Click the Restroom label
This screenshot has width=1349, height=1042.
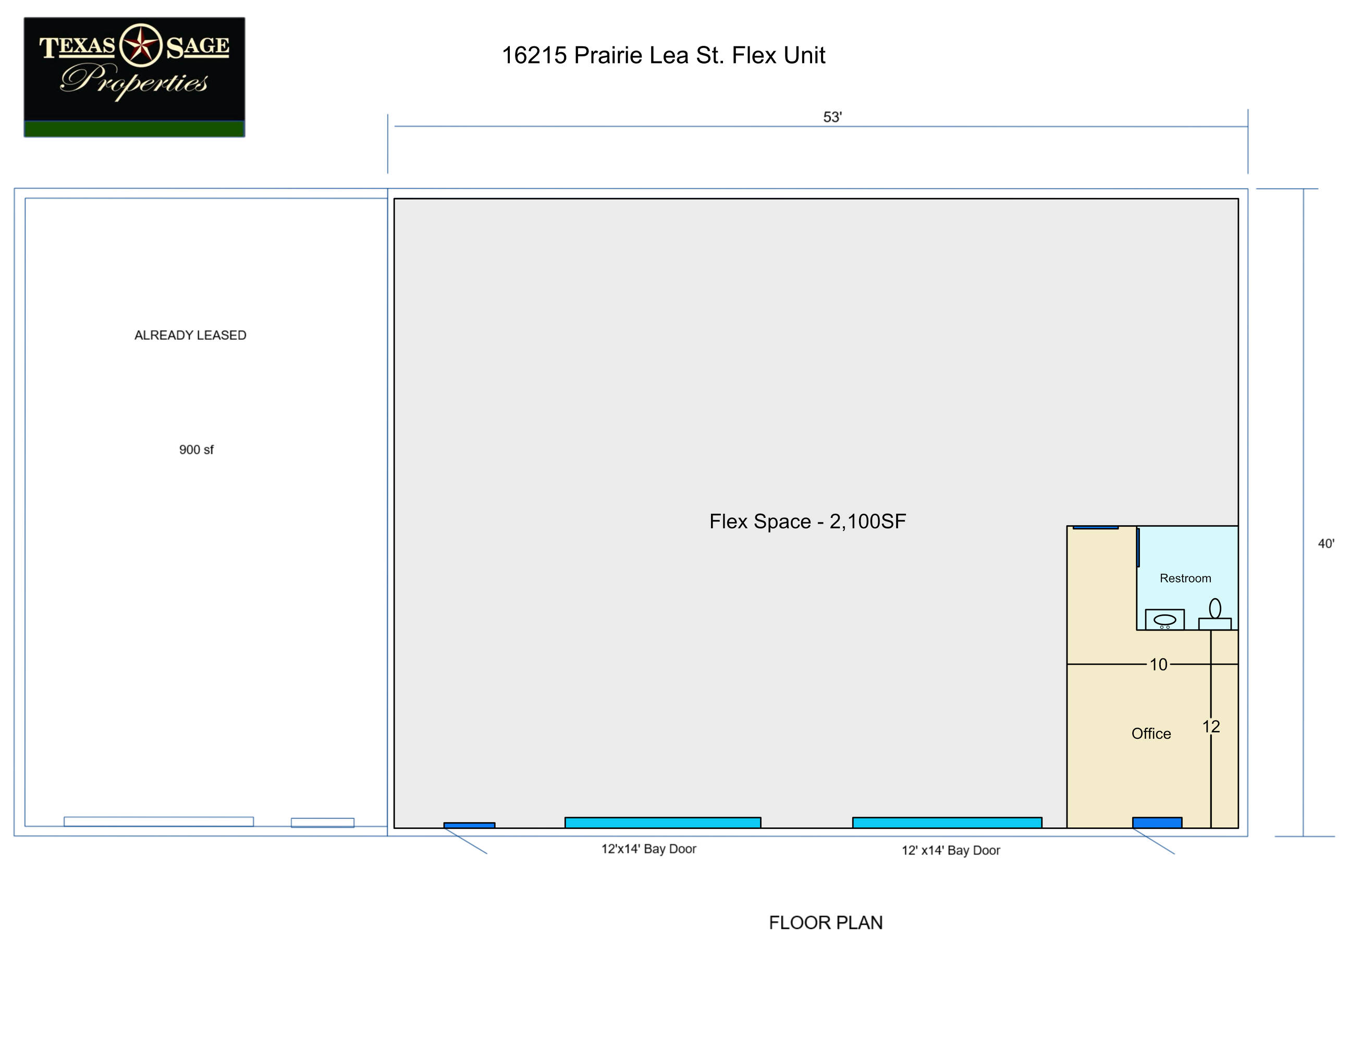1185,578
